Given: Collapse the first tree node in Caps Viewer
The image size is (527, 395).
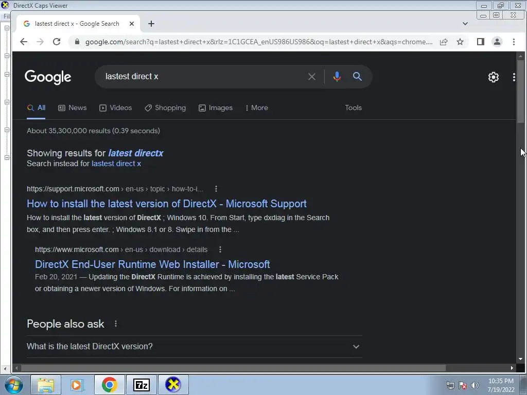Looking at the screenshot, I should click(x=7, y=28).
